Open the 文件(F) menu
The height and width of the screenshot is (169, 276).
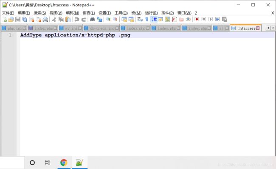[8, 13]
